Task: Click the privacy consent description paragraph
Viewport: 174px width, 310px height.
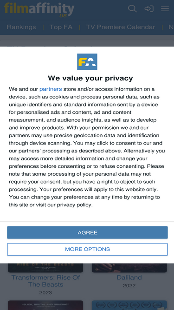Action: pos(87,147)
